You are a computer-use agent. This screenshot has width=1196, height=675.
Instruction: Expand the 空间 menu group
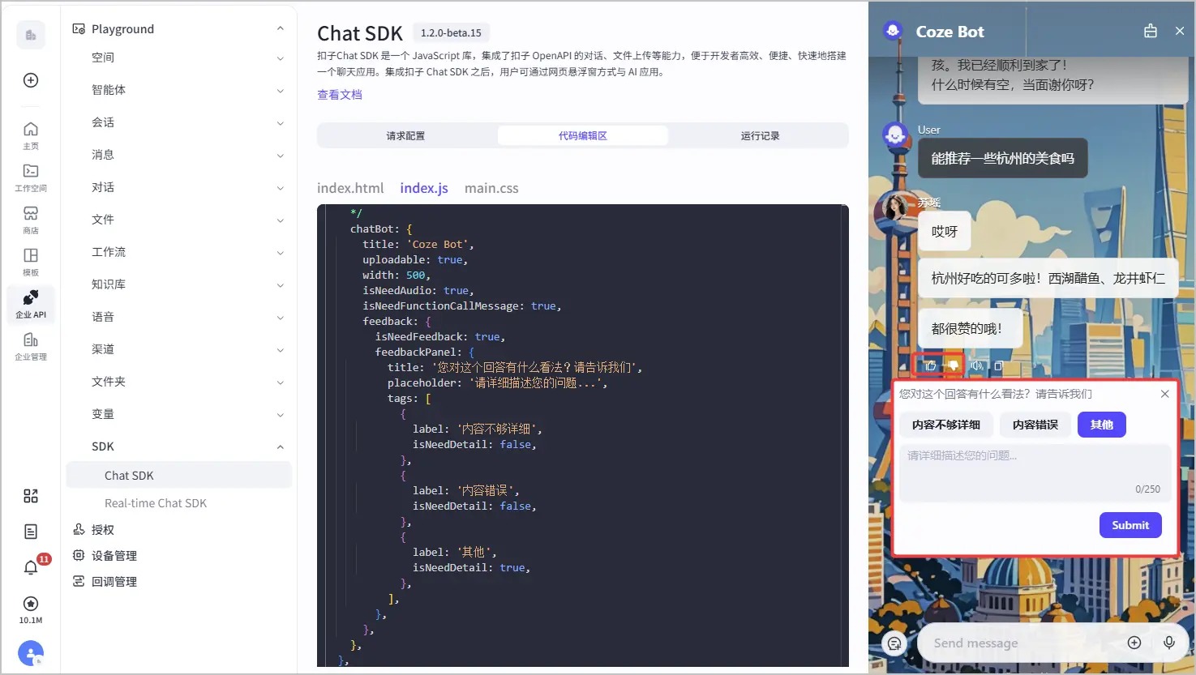pos(281,58)
